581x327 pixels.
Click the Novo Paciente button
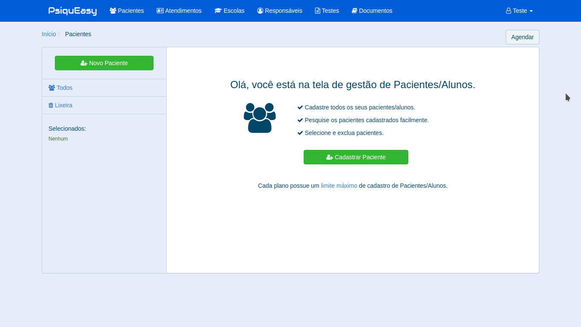104,63
